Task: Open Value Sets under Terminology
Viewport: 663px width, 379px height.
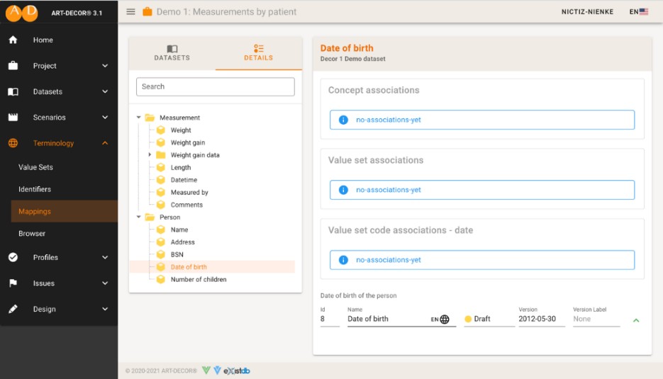Action: click(35, 167)
